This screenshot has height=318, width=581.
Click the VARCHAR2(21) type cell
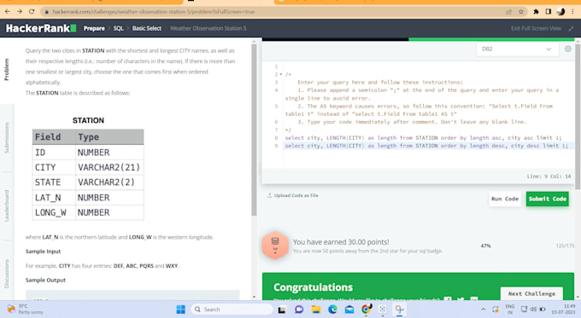click(x=109, y=167)
